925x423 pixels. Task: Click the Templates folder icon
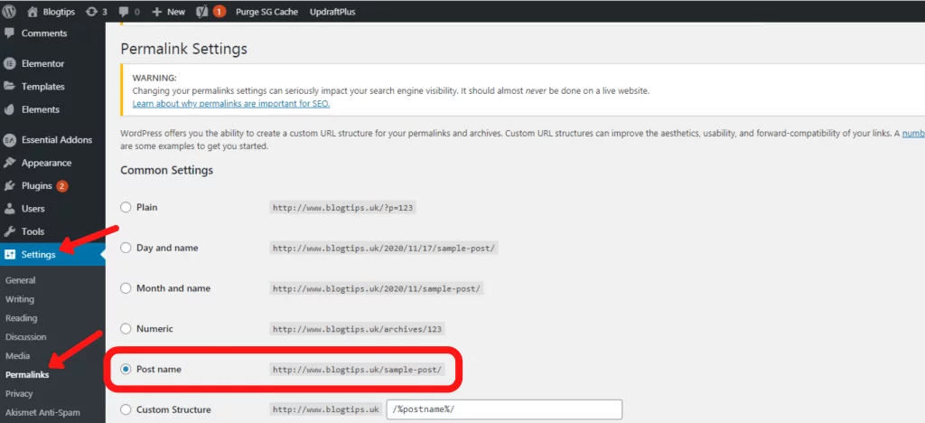[9, 86]
